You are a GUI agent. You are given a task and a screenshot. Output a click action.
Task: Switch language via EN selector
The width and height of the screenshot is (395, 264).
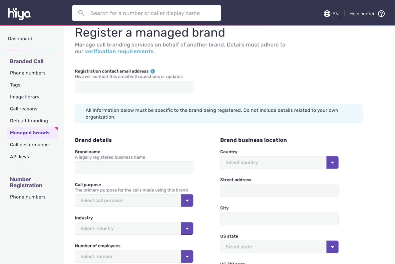(x=335, y=14)
